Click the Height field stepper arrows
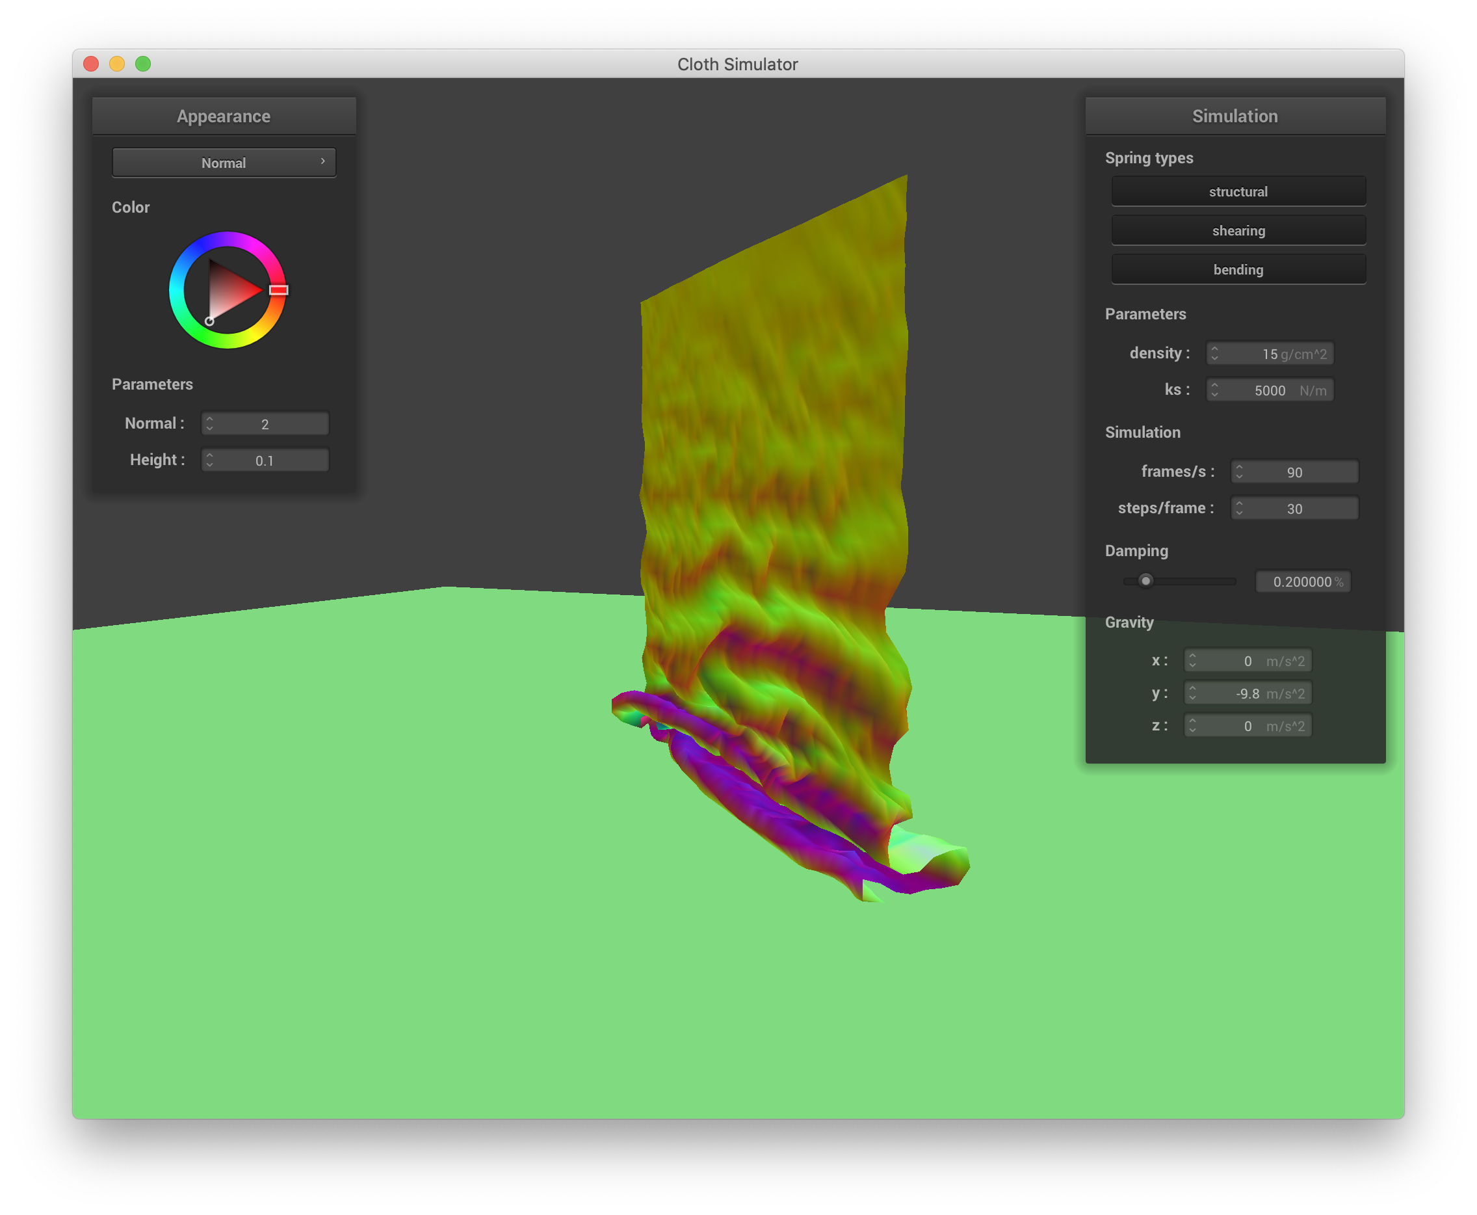The height and width of the screenshot is (1215, 1477). pyautogui.click(x=209, y=460)
